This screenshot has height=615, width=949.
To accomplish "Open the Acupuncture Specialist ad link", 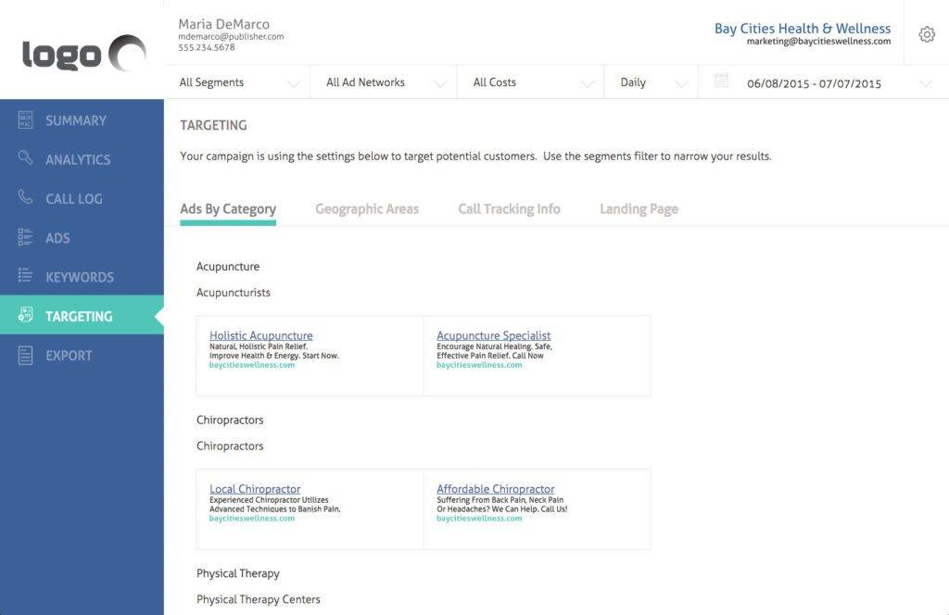I will pyautogui.click(x=493, y=335).
